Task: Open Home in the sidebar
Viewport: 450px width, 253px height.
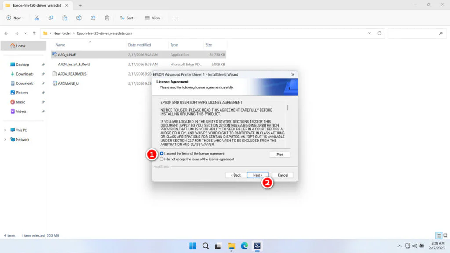Action: [21, 46]
